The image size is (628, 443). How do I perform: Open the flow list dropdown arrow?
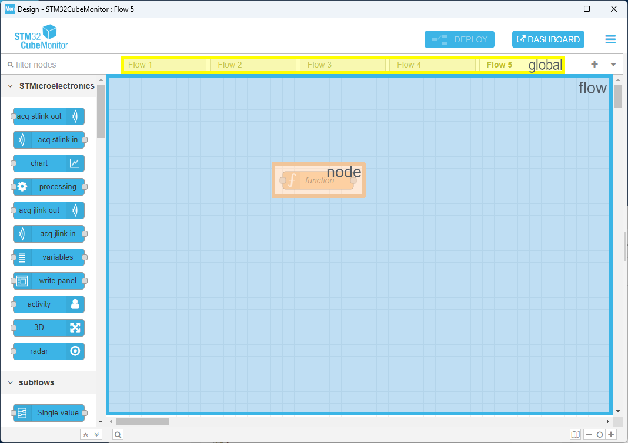coord(613,64)
